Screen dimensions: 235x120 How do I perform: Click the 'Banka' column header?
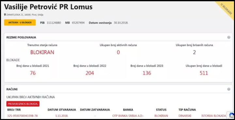(x=128, y=110)
